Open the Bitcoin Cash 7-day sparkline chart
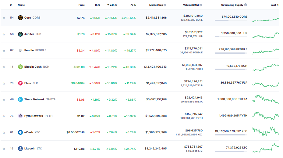The width and height of the screenshot is (283, 158). pyautogui.click(x=266, y=67)
